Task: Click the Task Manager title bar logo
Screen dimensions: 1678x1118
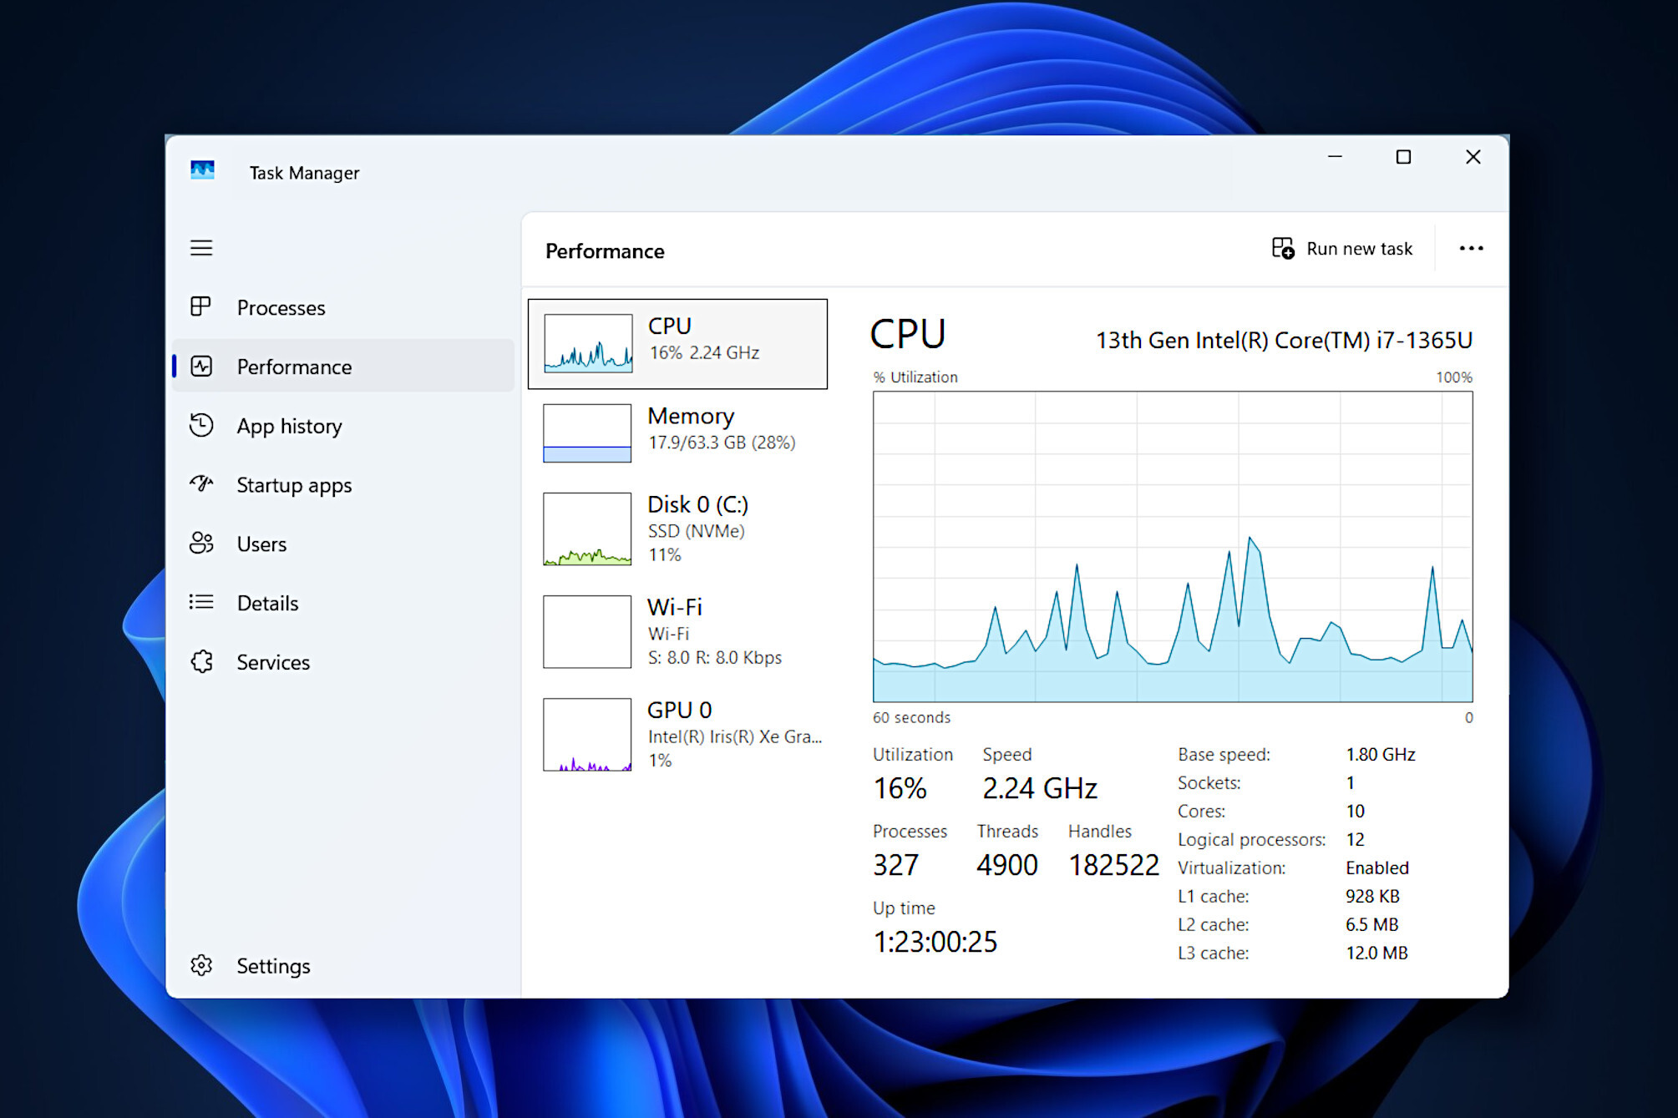Action: click(202, 169)
